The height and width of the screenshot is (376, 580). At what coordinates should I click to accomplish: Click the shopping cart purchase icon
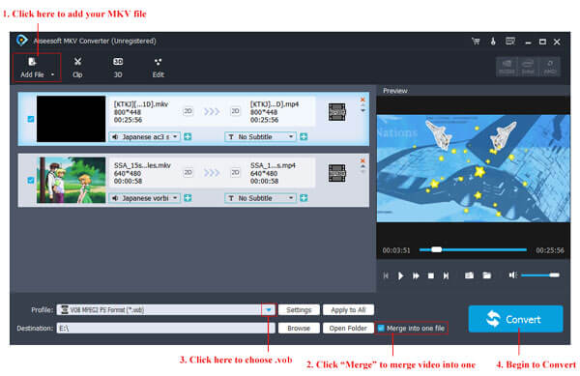(476, 42)
